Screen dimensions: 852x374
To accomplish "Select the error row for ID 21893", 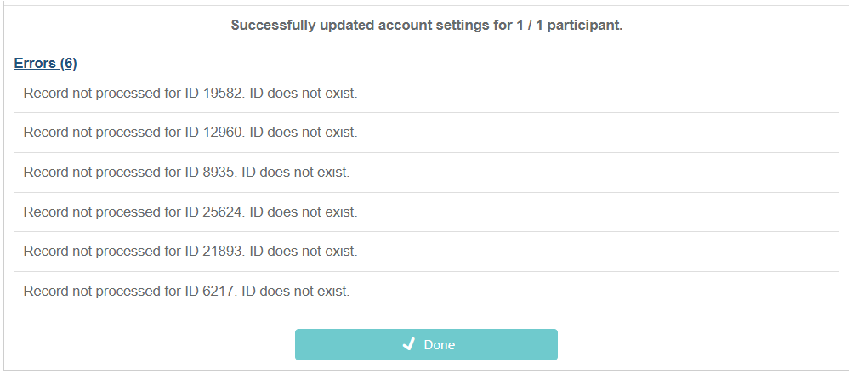I will (x=426, y=252).
